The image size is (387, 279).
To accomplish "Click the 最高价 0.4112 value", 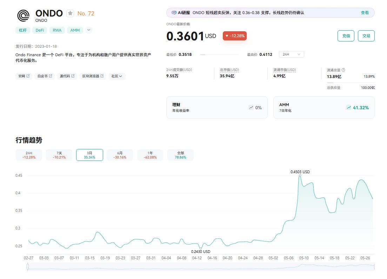I will coord(266,54).
